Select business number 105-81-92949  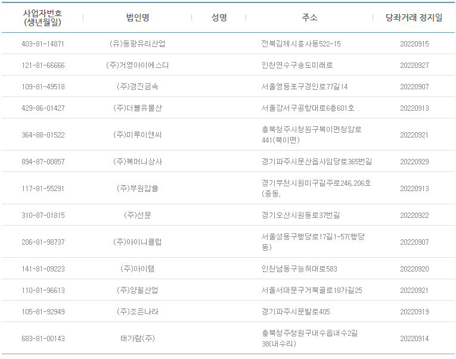point(43,311)
